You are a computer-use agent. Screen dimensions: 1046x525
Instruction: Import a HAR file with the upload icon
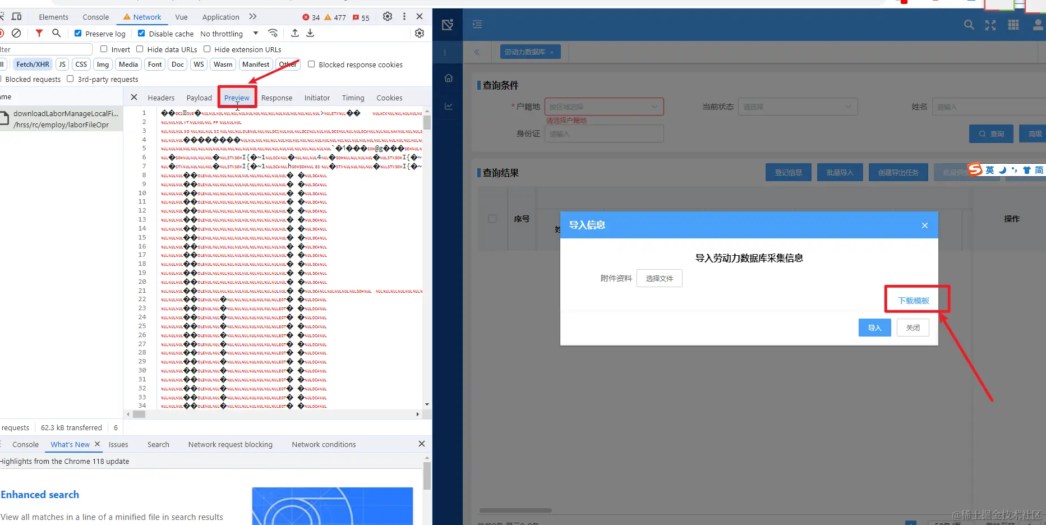coord(295,34)
